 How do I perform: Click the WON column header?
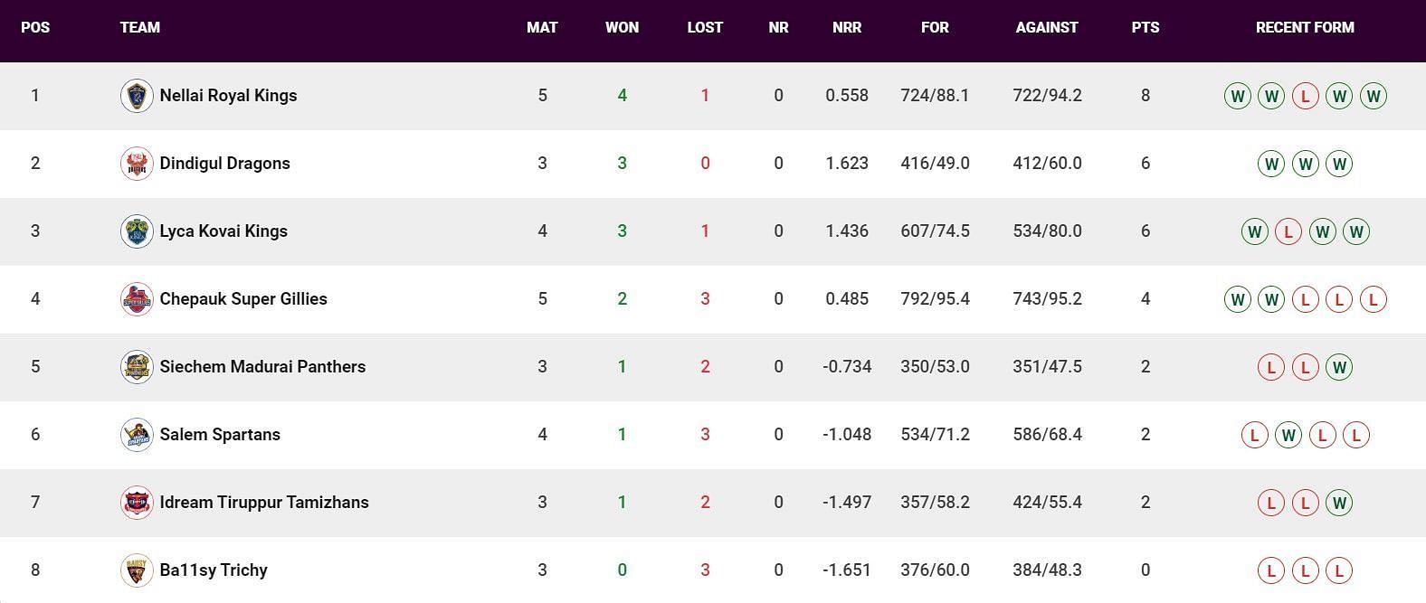[x=622, y=27]
